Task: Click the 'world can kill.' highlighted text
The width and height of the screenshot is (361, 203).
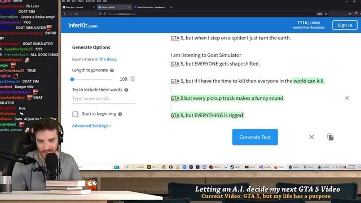Action: pyautogui.click(x=309, y=81)
